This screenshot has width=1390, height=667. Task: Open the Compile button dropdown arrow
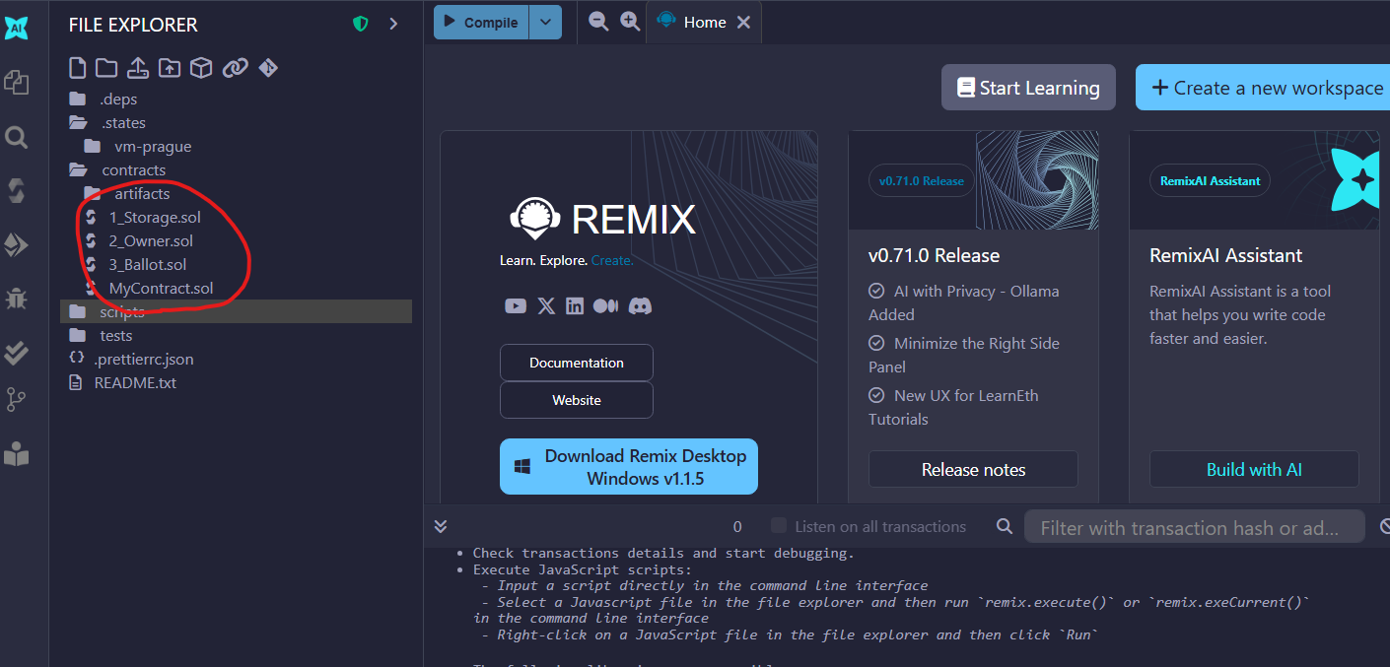pyautogui.click(x=545, y=22)
